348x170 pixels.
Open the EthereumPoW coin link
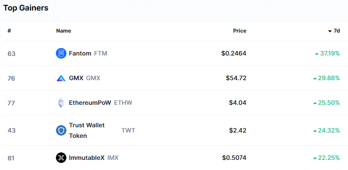90,103
